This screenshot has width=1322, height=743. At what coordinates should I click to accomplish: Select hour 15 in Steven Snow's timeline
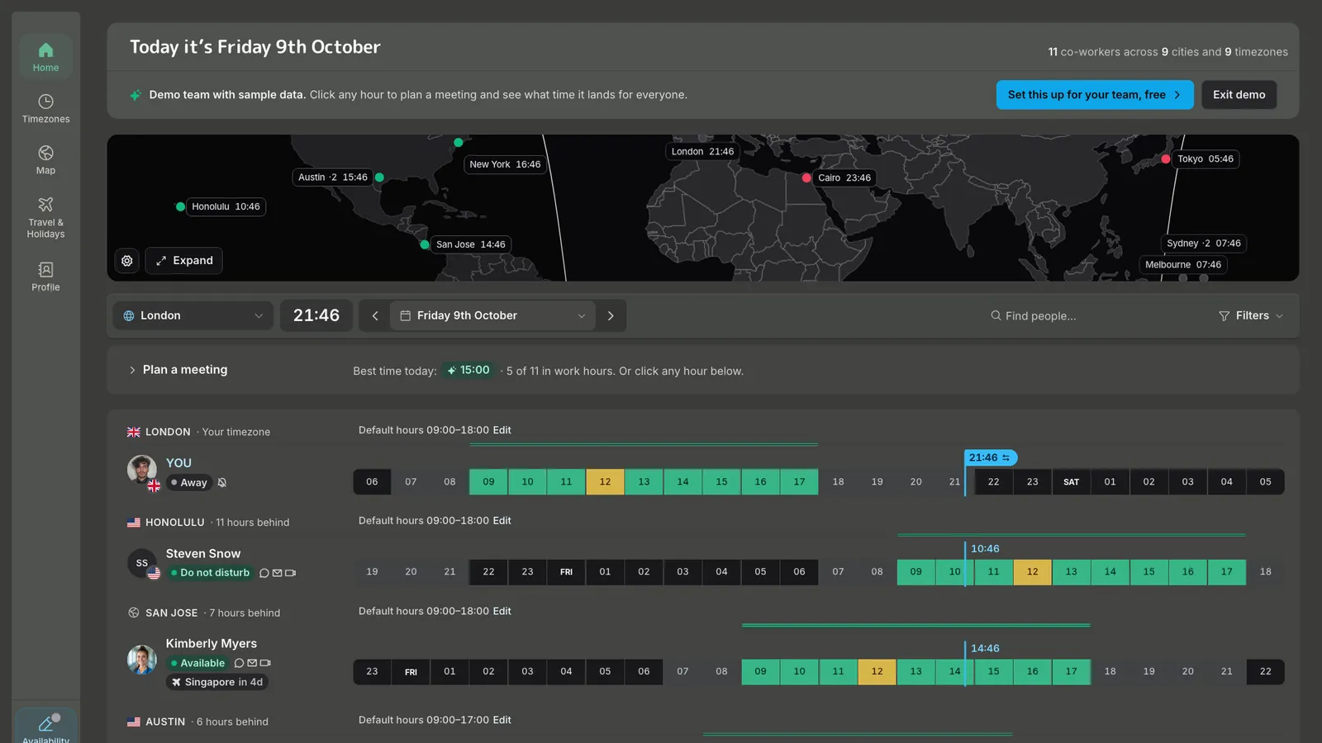pyautogui.click(x=1148, y=572)
